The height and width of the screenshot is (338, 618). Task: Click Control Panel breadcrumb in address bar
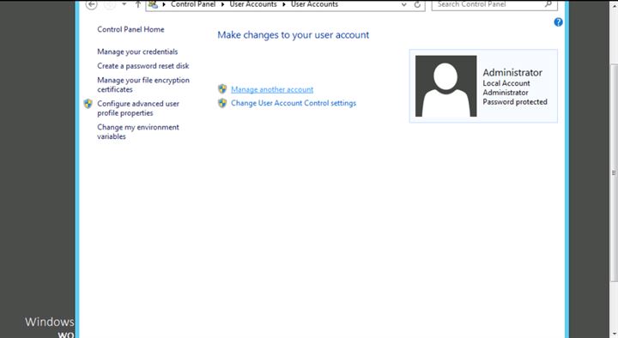tap(193, 4)
